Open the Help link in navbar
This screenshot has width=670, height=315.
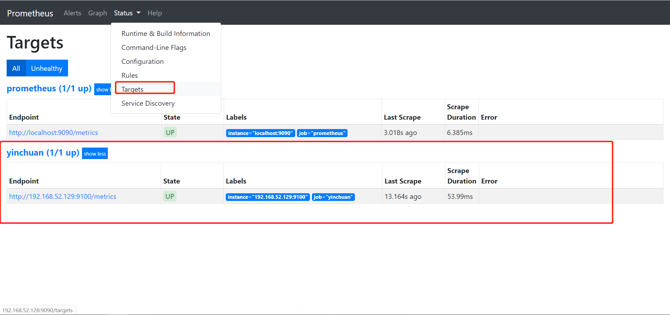pos(155,13)
